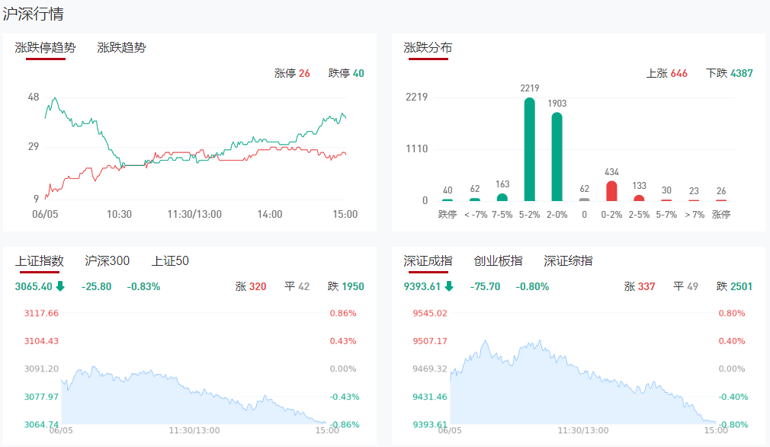Open the 沪深300 index tab
Image resolution: width=770 pixels, height=447 pixels.
pyautogui.click(x=107, y=261)
